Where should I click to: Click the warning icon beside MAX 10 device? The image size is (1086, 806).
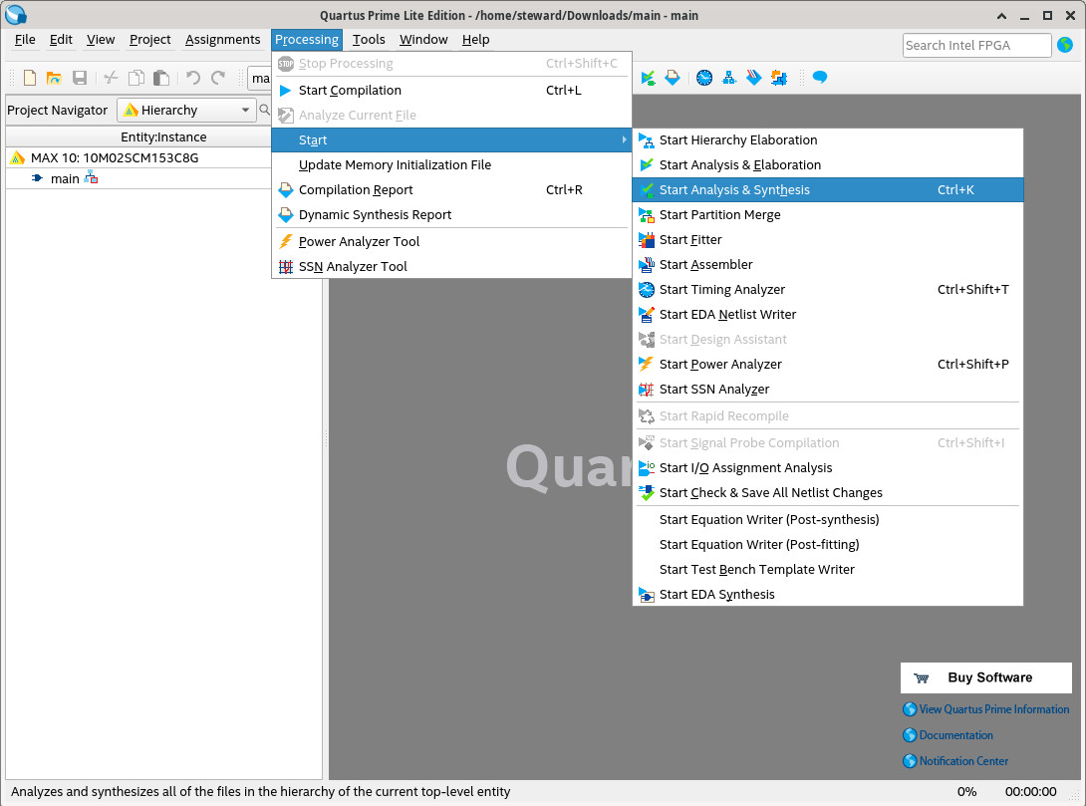17,157
